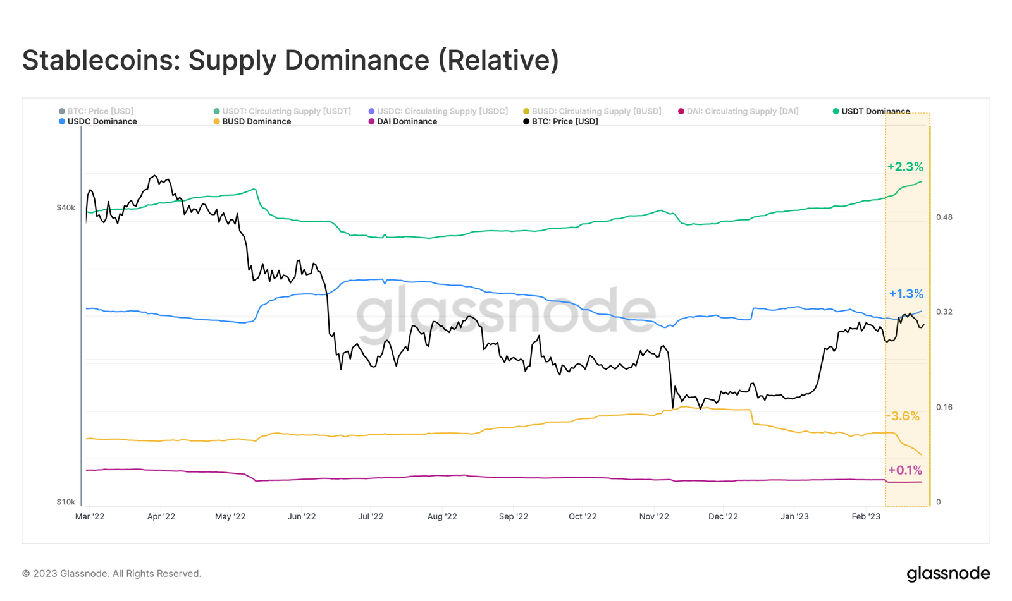Viewport: 1012px width, 601px height.
Task: Click the greyed-out BTC Price legend dot
Action: click(x=62, y=111)
